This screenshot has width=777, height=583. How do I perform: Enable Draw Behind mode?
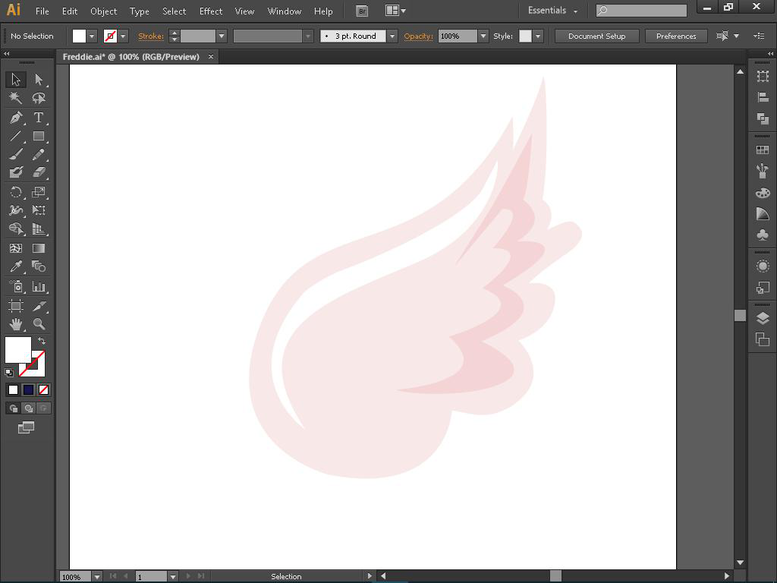click(x=29, y=408)
